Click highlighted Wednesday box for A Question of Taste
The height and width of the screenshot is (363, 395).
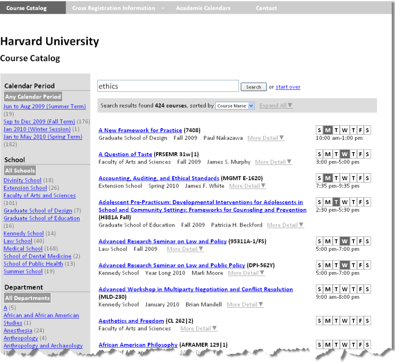coord(345,154)
